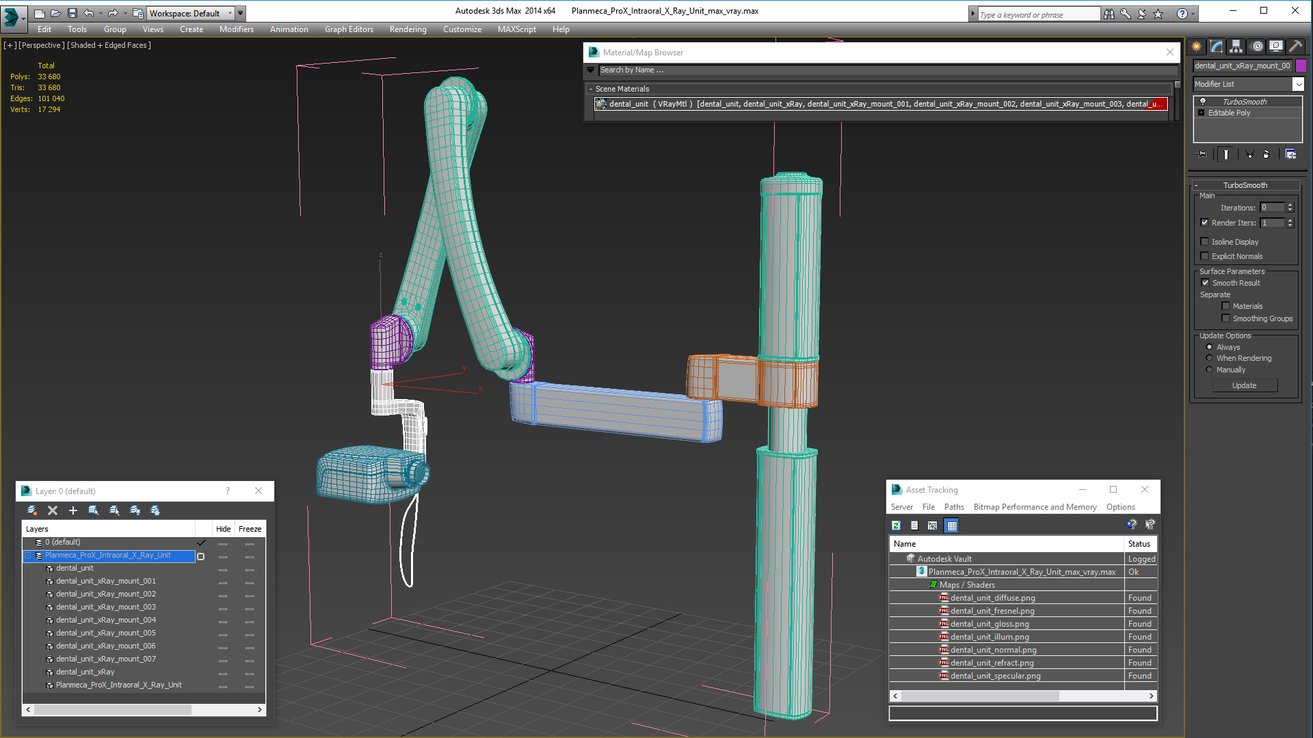
Task: Click Add Selected Objects plus icon in Layer dialog
Action: [x=73, y=510]
